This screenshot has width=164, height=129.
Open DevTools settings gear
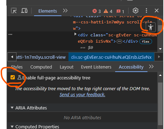click(x=136, y=10)
